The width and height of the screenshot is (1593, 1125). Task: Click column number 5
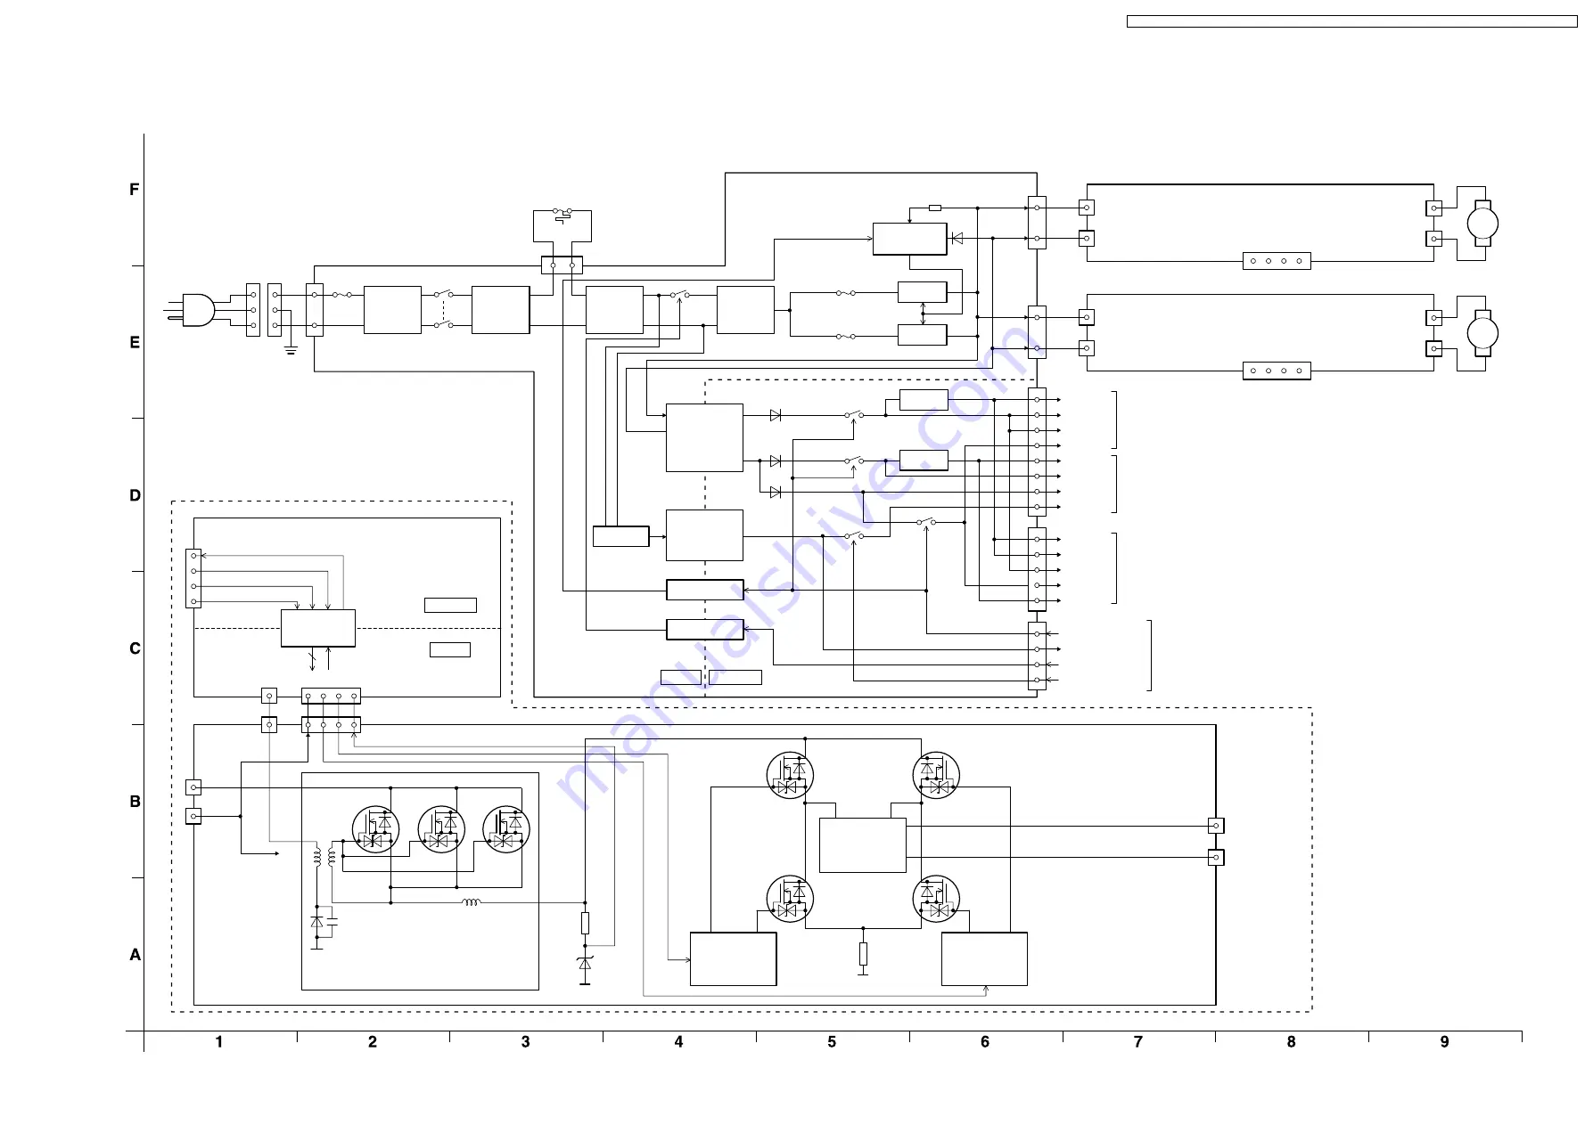832,1042
